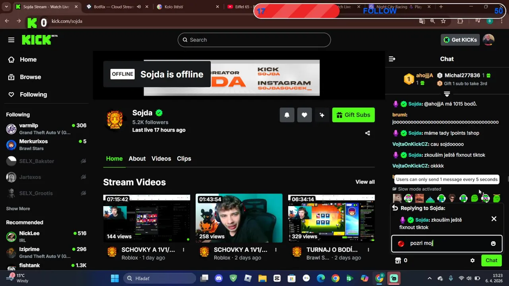Open NickLee recommended channel
Viewport: 509px width, 286px height.
click(47, 237)
